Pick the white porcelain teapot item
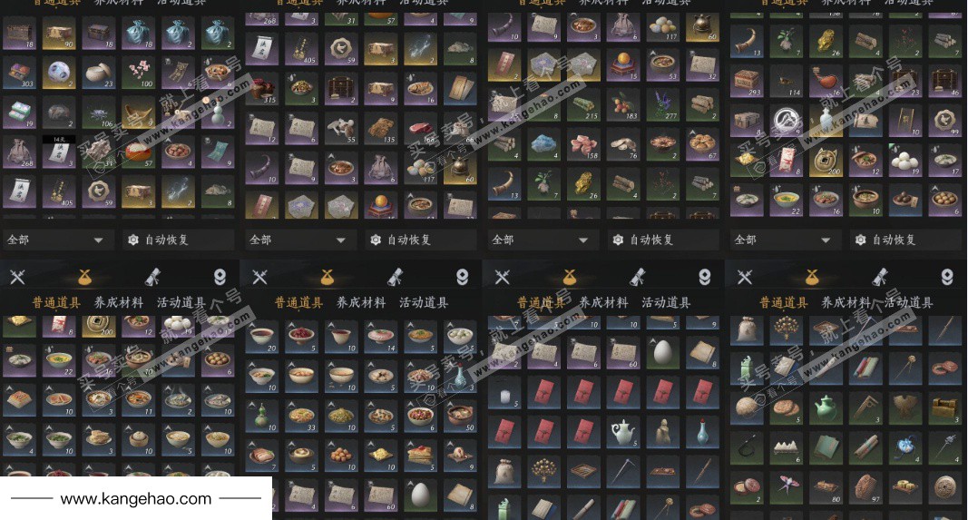Screen dimensions: 968x520 click(x=623, y=432)
